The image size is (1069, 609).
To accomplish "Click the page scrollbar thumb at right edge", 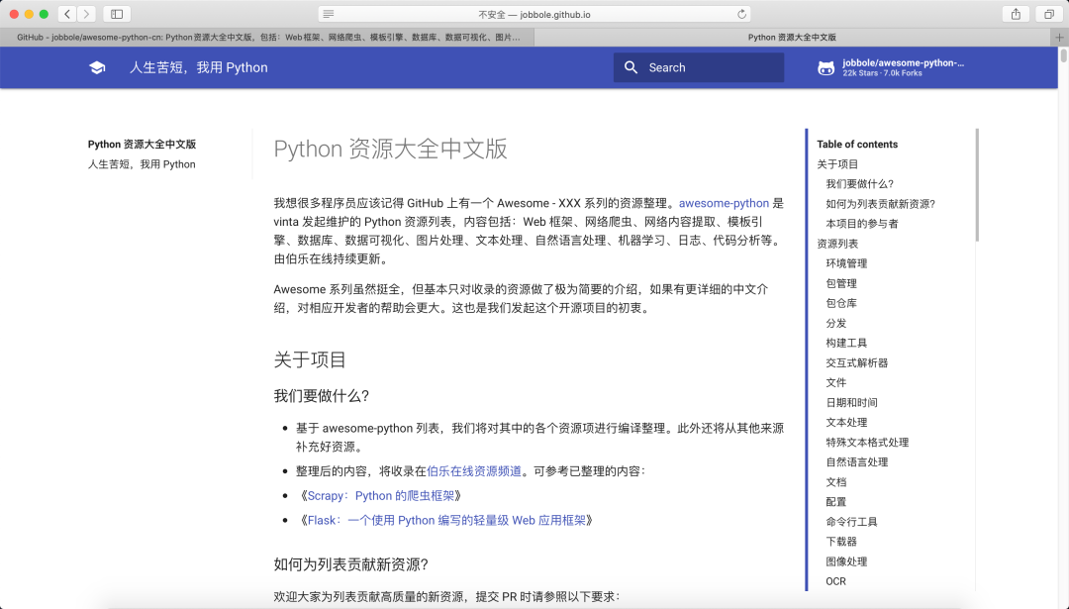I will click(x=1063, y=55).
